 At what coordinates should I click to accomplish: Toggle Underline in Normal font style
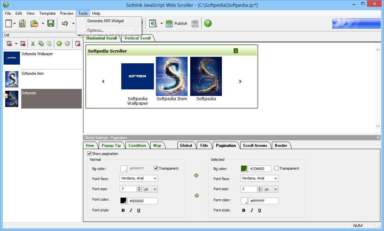(x=139, y=210)
